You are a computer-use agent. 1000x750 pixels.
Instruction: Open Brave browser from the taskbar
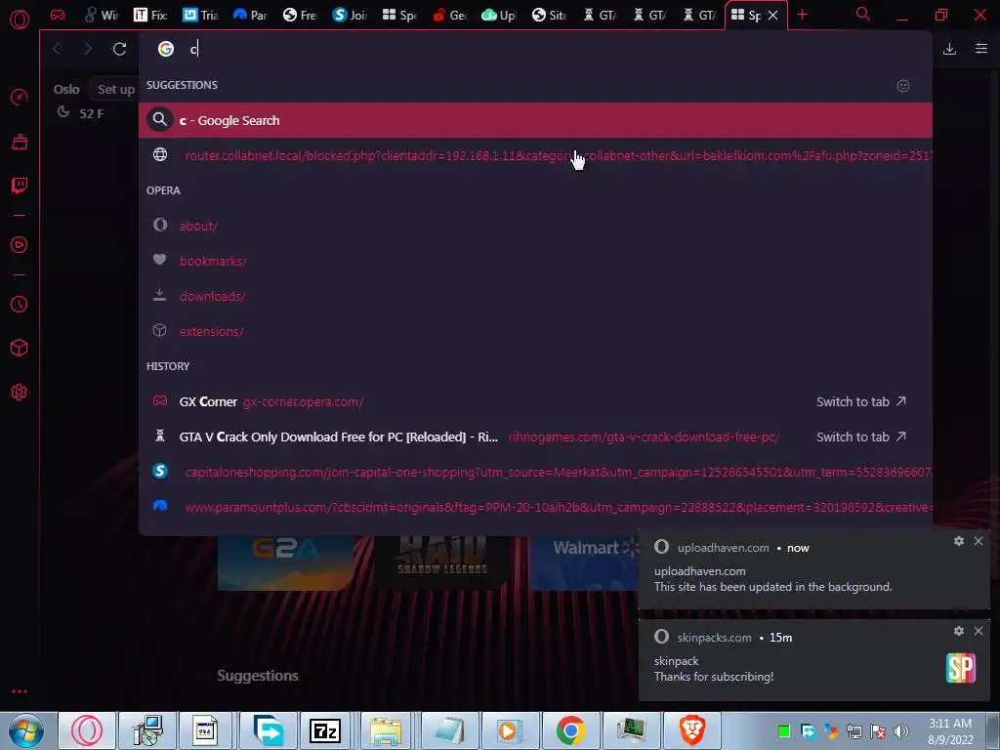click(x=692, y=730)
